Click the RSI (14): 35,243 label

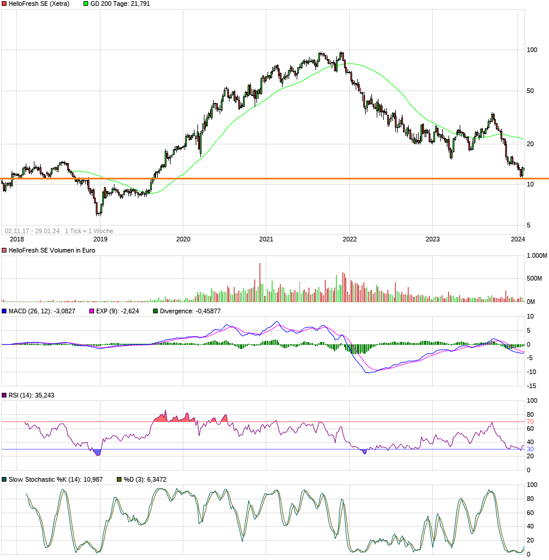(32, 395)
